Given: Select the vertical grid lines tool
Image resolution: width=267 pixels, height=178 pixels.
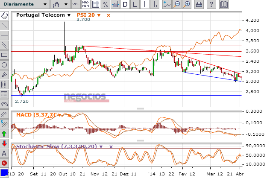Looking at the screenshot, I should click(x=4, y=85).
